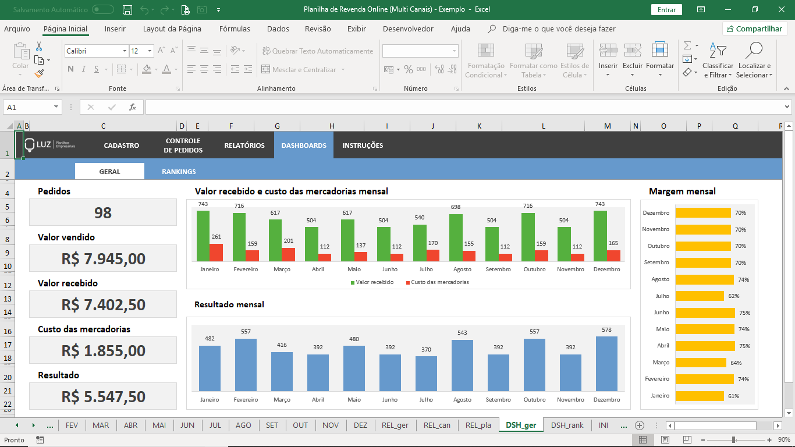The image size is (795, 447).
Task: Click the Classificar e Filtrar icon
Action: (718, 51)
